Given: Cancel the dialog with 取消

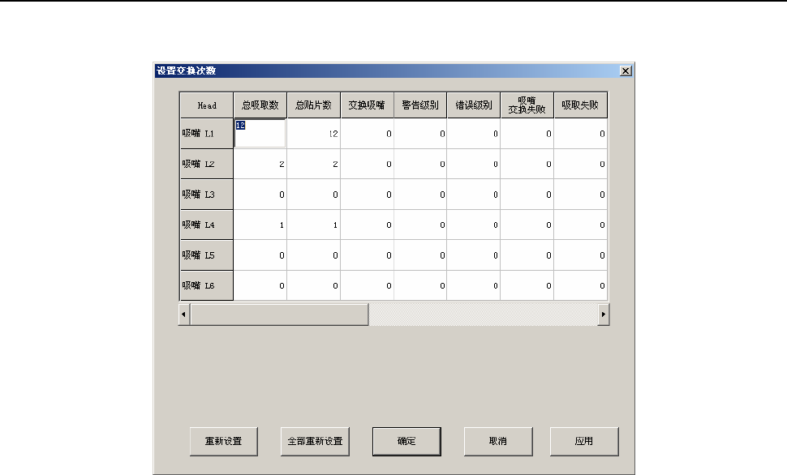Looking at the screenshot, I should pyautogui.click(x=498, y=442).
